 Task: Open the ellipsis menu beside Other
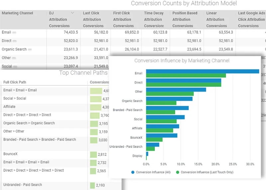[14, 58]
